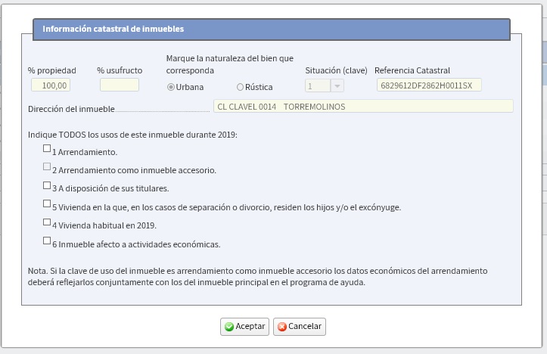
Task: Select the Urbana radio option
Action: pyautogui.click(x=171, y=87)
